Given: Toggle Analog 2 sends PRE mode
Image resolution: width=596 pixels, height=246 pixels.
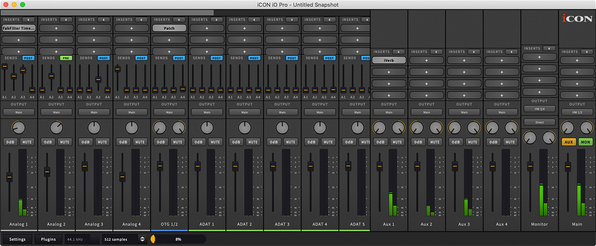Looking at the screenshot, I should click(66, 58).
